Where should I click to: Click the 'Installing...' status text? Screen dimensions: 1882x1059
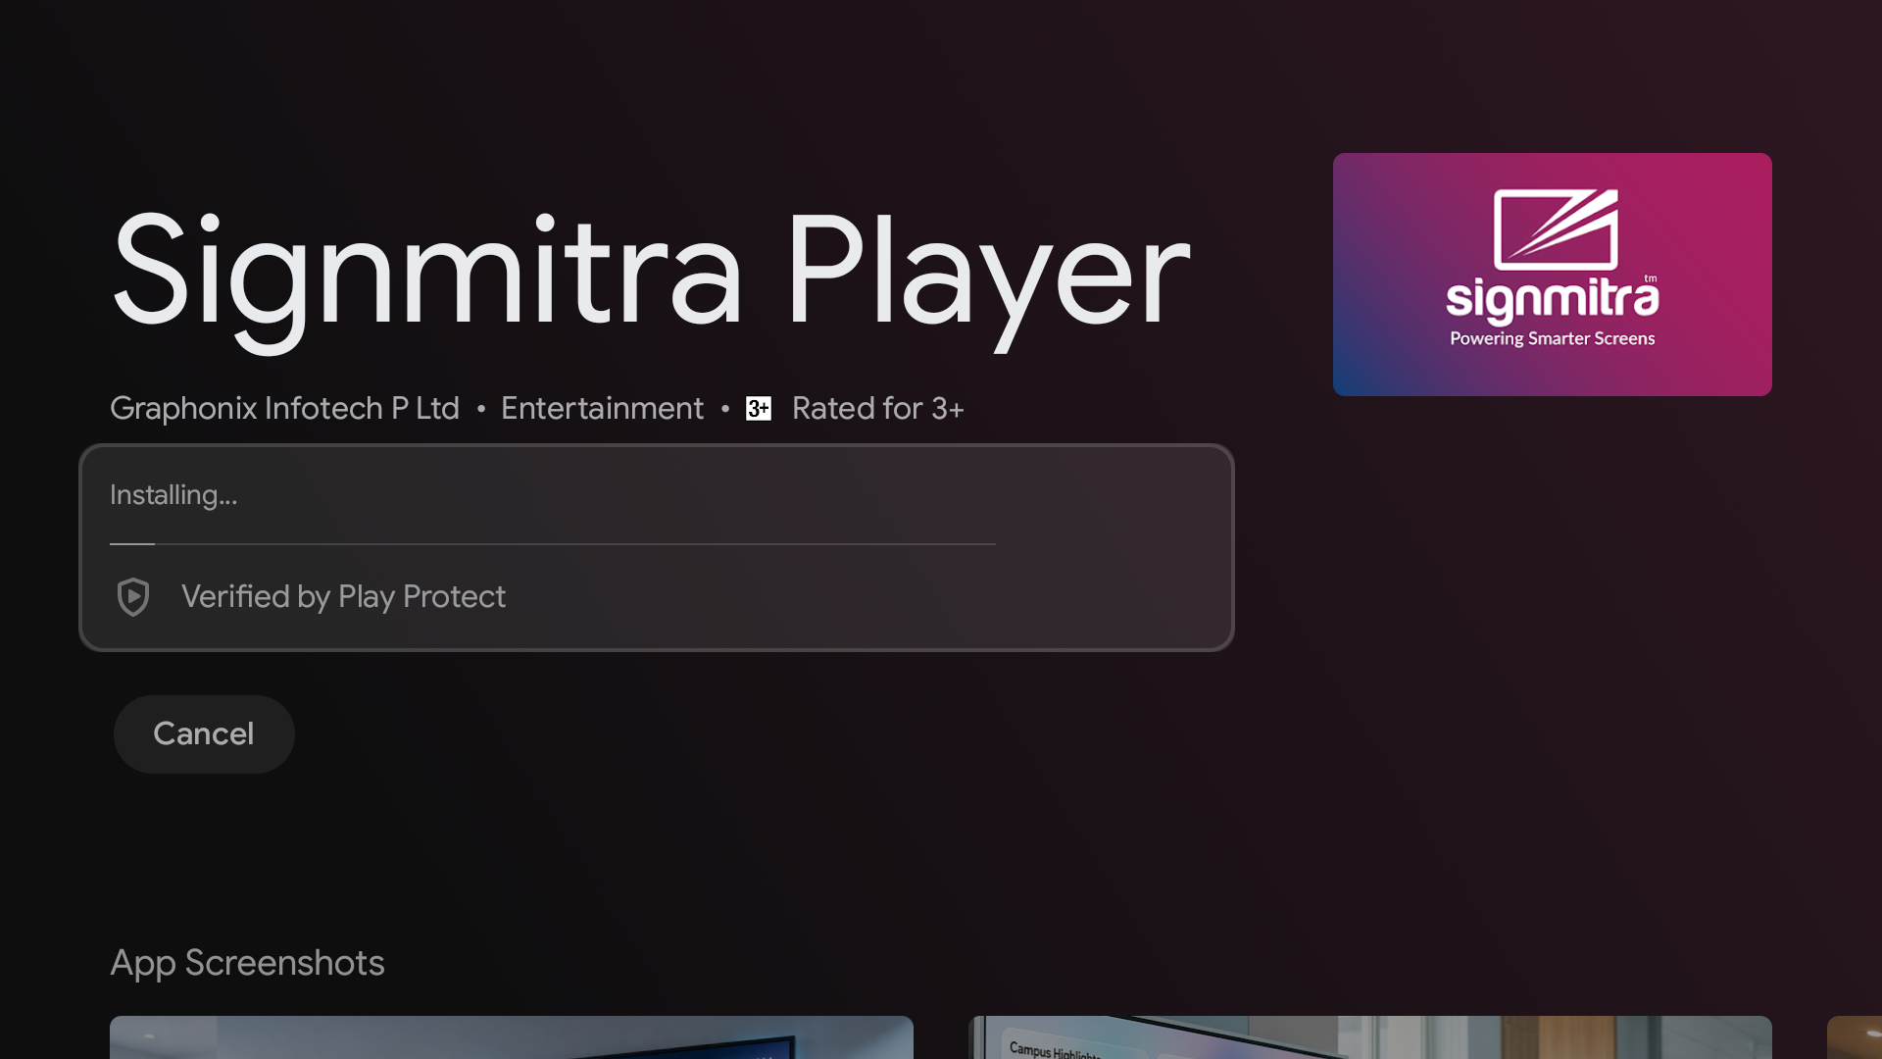(x=173, y=495)
